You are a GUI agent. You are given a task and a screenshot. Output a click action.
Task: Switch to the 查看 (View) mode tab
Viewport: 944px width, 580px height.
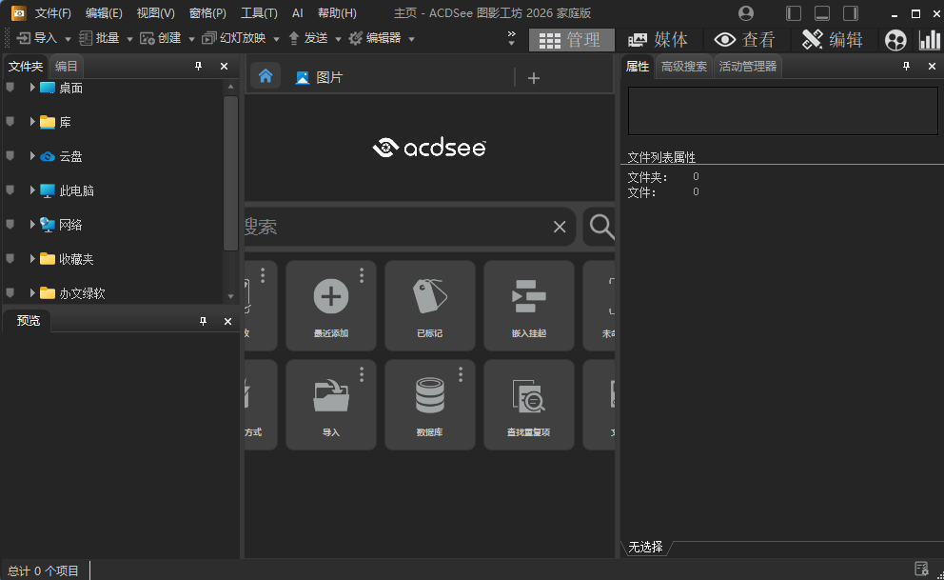[752, 39]
